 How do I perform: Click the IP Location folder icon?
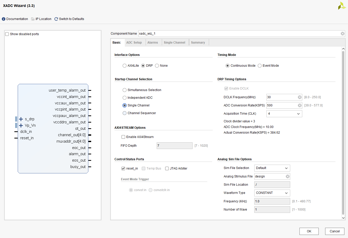coord(33,19)
